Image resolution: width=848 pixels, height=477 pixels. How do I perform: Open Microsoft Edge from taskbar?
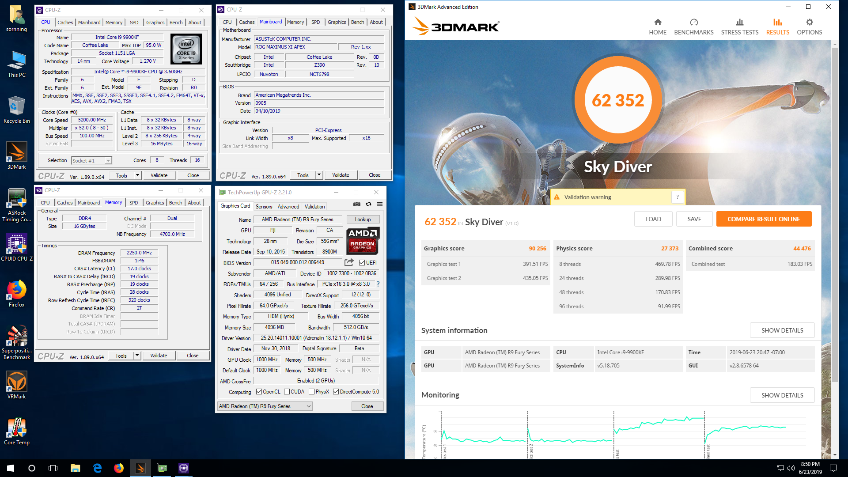point(97,468)
